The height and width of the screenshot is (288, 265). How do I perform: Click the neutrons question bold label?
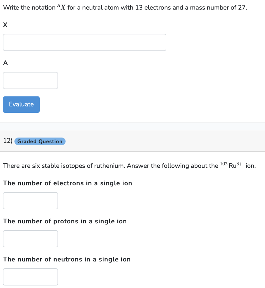point(67,259)
